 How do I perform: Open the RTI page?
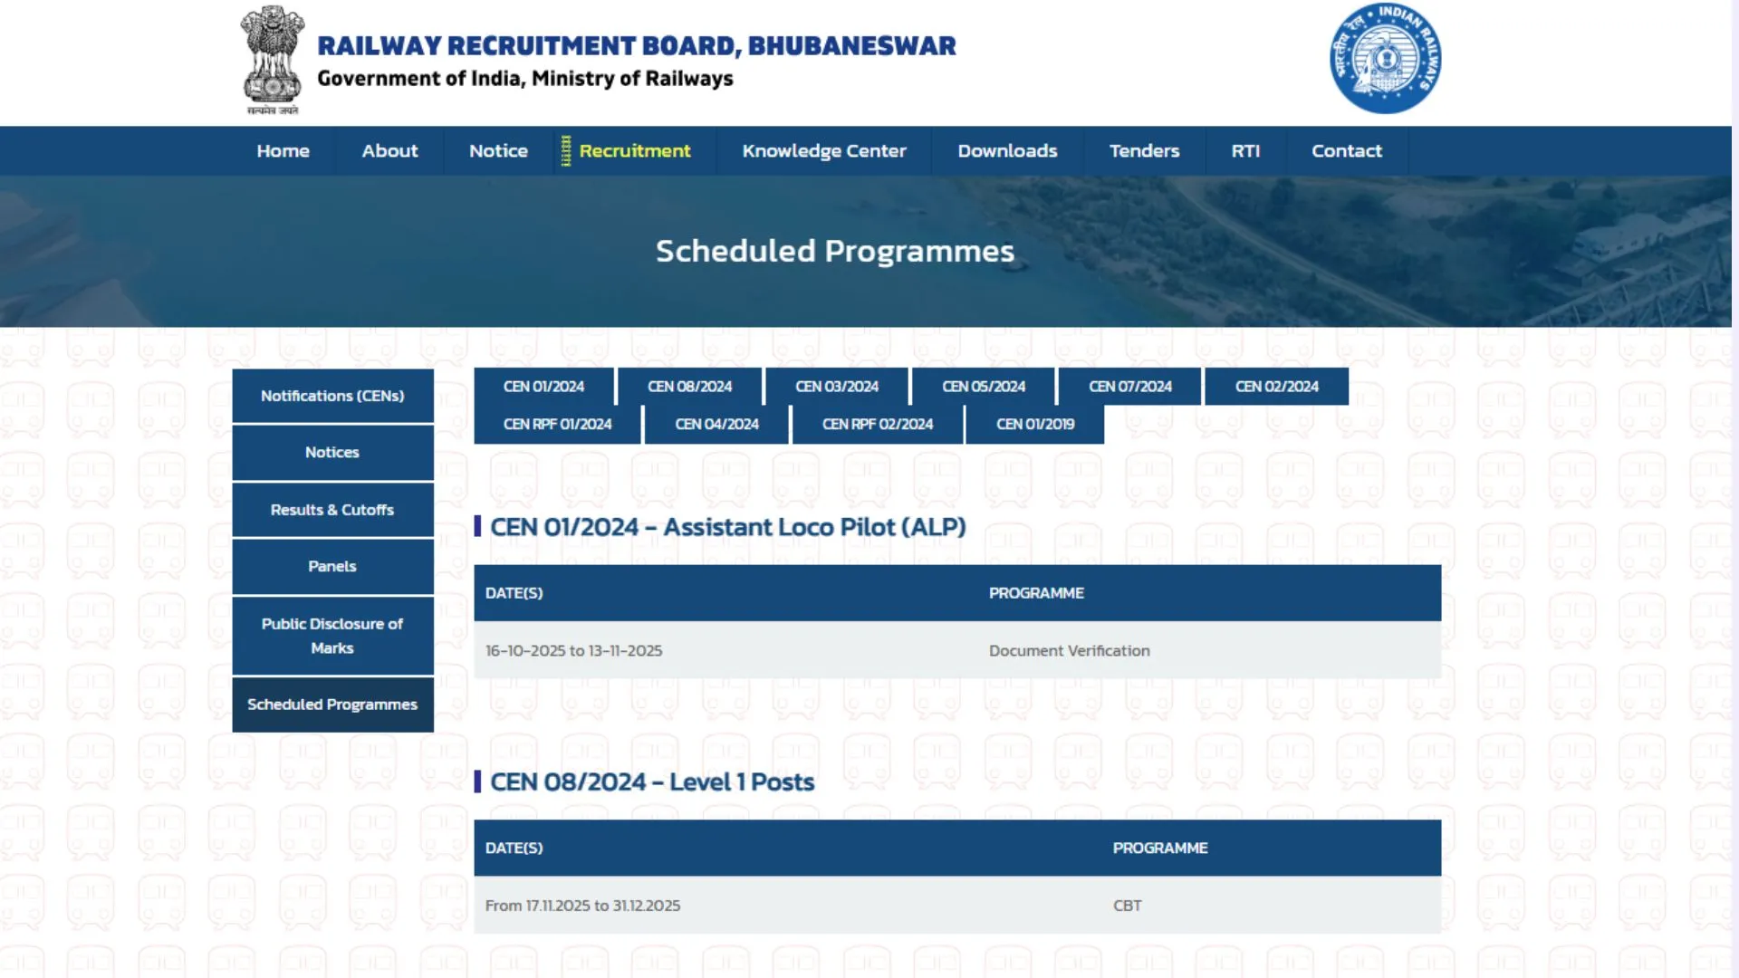(1245, 150)
